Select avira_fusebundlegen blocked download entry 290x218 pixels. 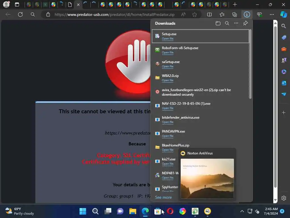tap(200, 92)
